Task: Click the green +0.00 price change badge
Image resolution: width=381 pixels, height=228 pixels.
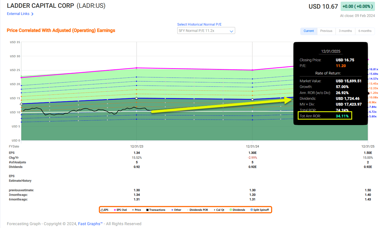Action: (x=358, y=6)
